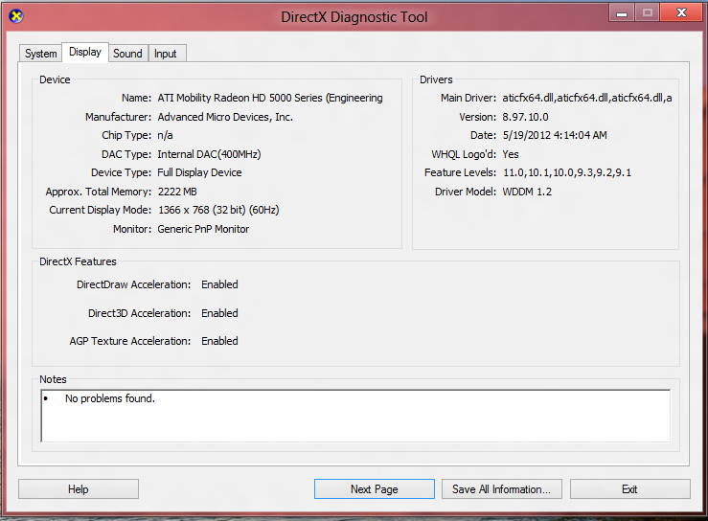708x521 pixels.
Task: Click the DirectX Diagnostic Tool title text
Action: (354, 17)
